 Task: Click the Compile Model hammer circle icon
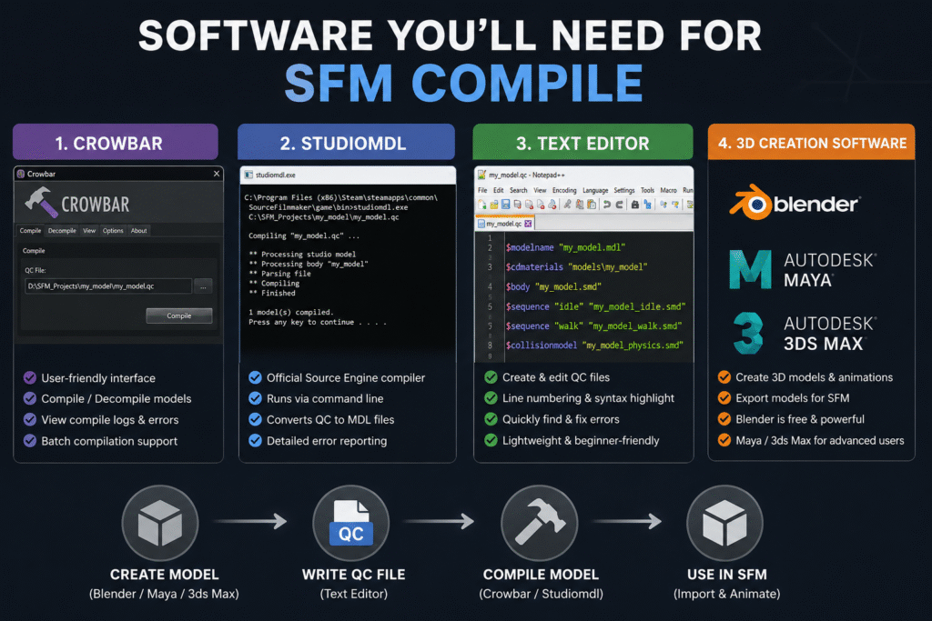[x=539, y=523]
